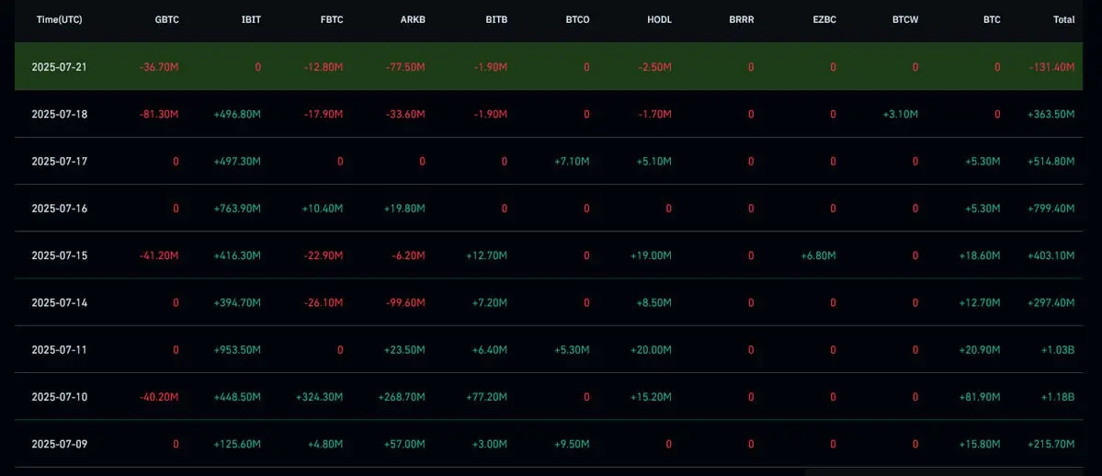Click the +19.80M ARKB value
This screenshot has width=1102, height=476.
coord(404,208)
